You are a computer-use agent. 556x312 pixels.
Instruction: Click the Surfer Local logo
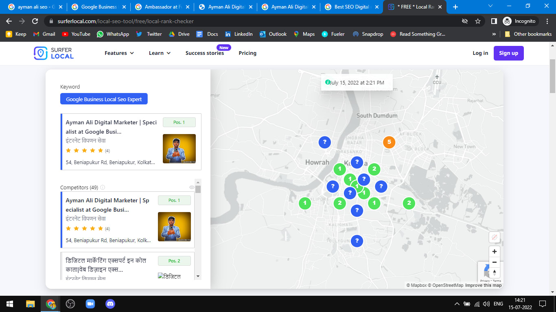(54, 53)
